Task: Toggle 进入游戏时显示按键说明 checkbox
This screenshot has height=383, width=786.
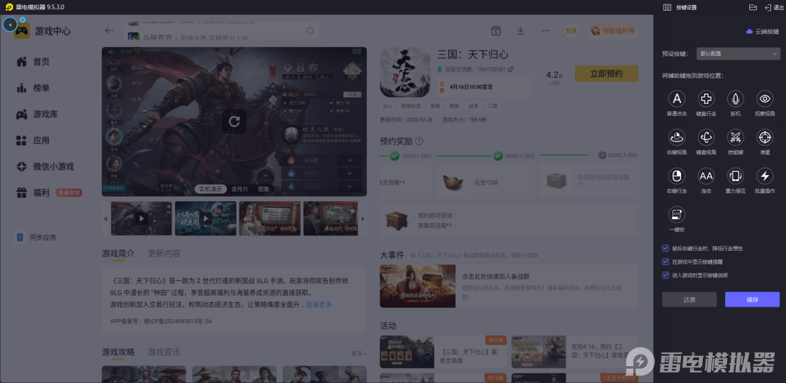Action: [666, 275]
